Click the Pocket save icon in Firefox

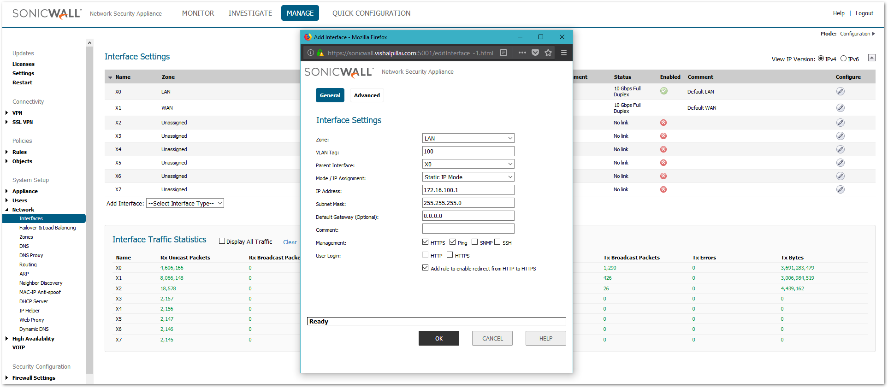click(535, 53)
